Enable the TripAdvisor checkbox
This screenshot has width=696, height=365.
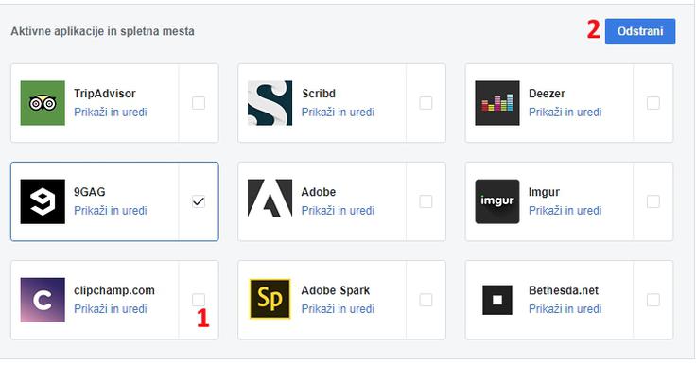199,103
